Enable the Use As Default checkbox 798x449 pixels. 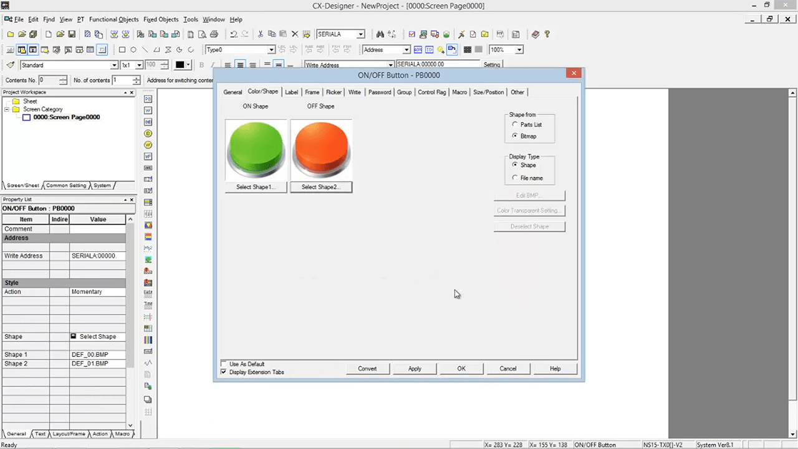(x=224, y=364)
